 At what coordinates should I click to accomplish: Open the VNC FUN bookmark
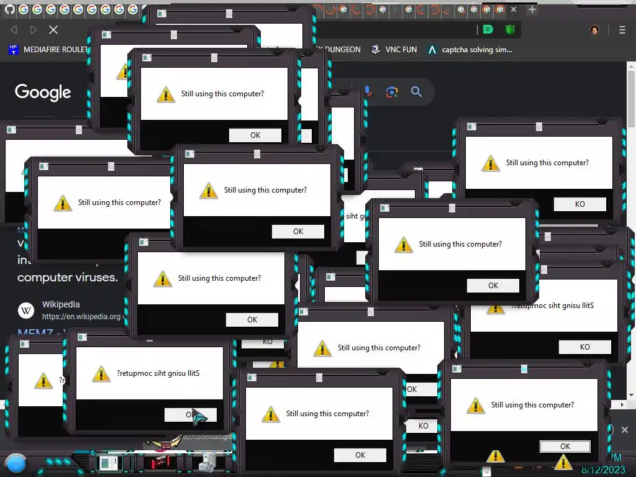394,50
